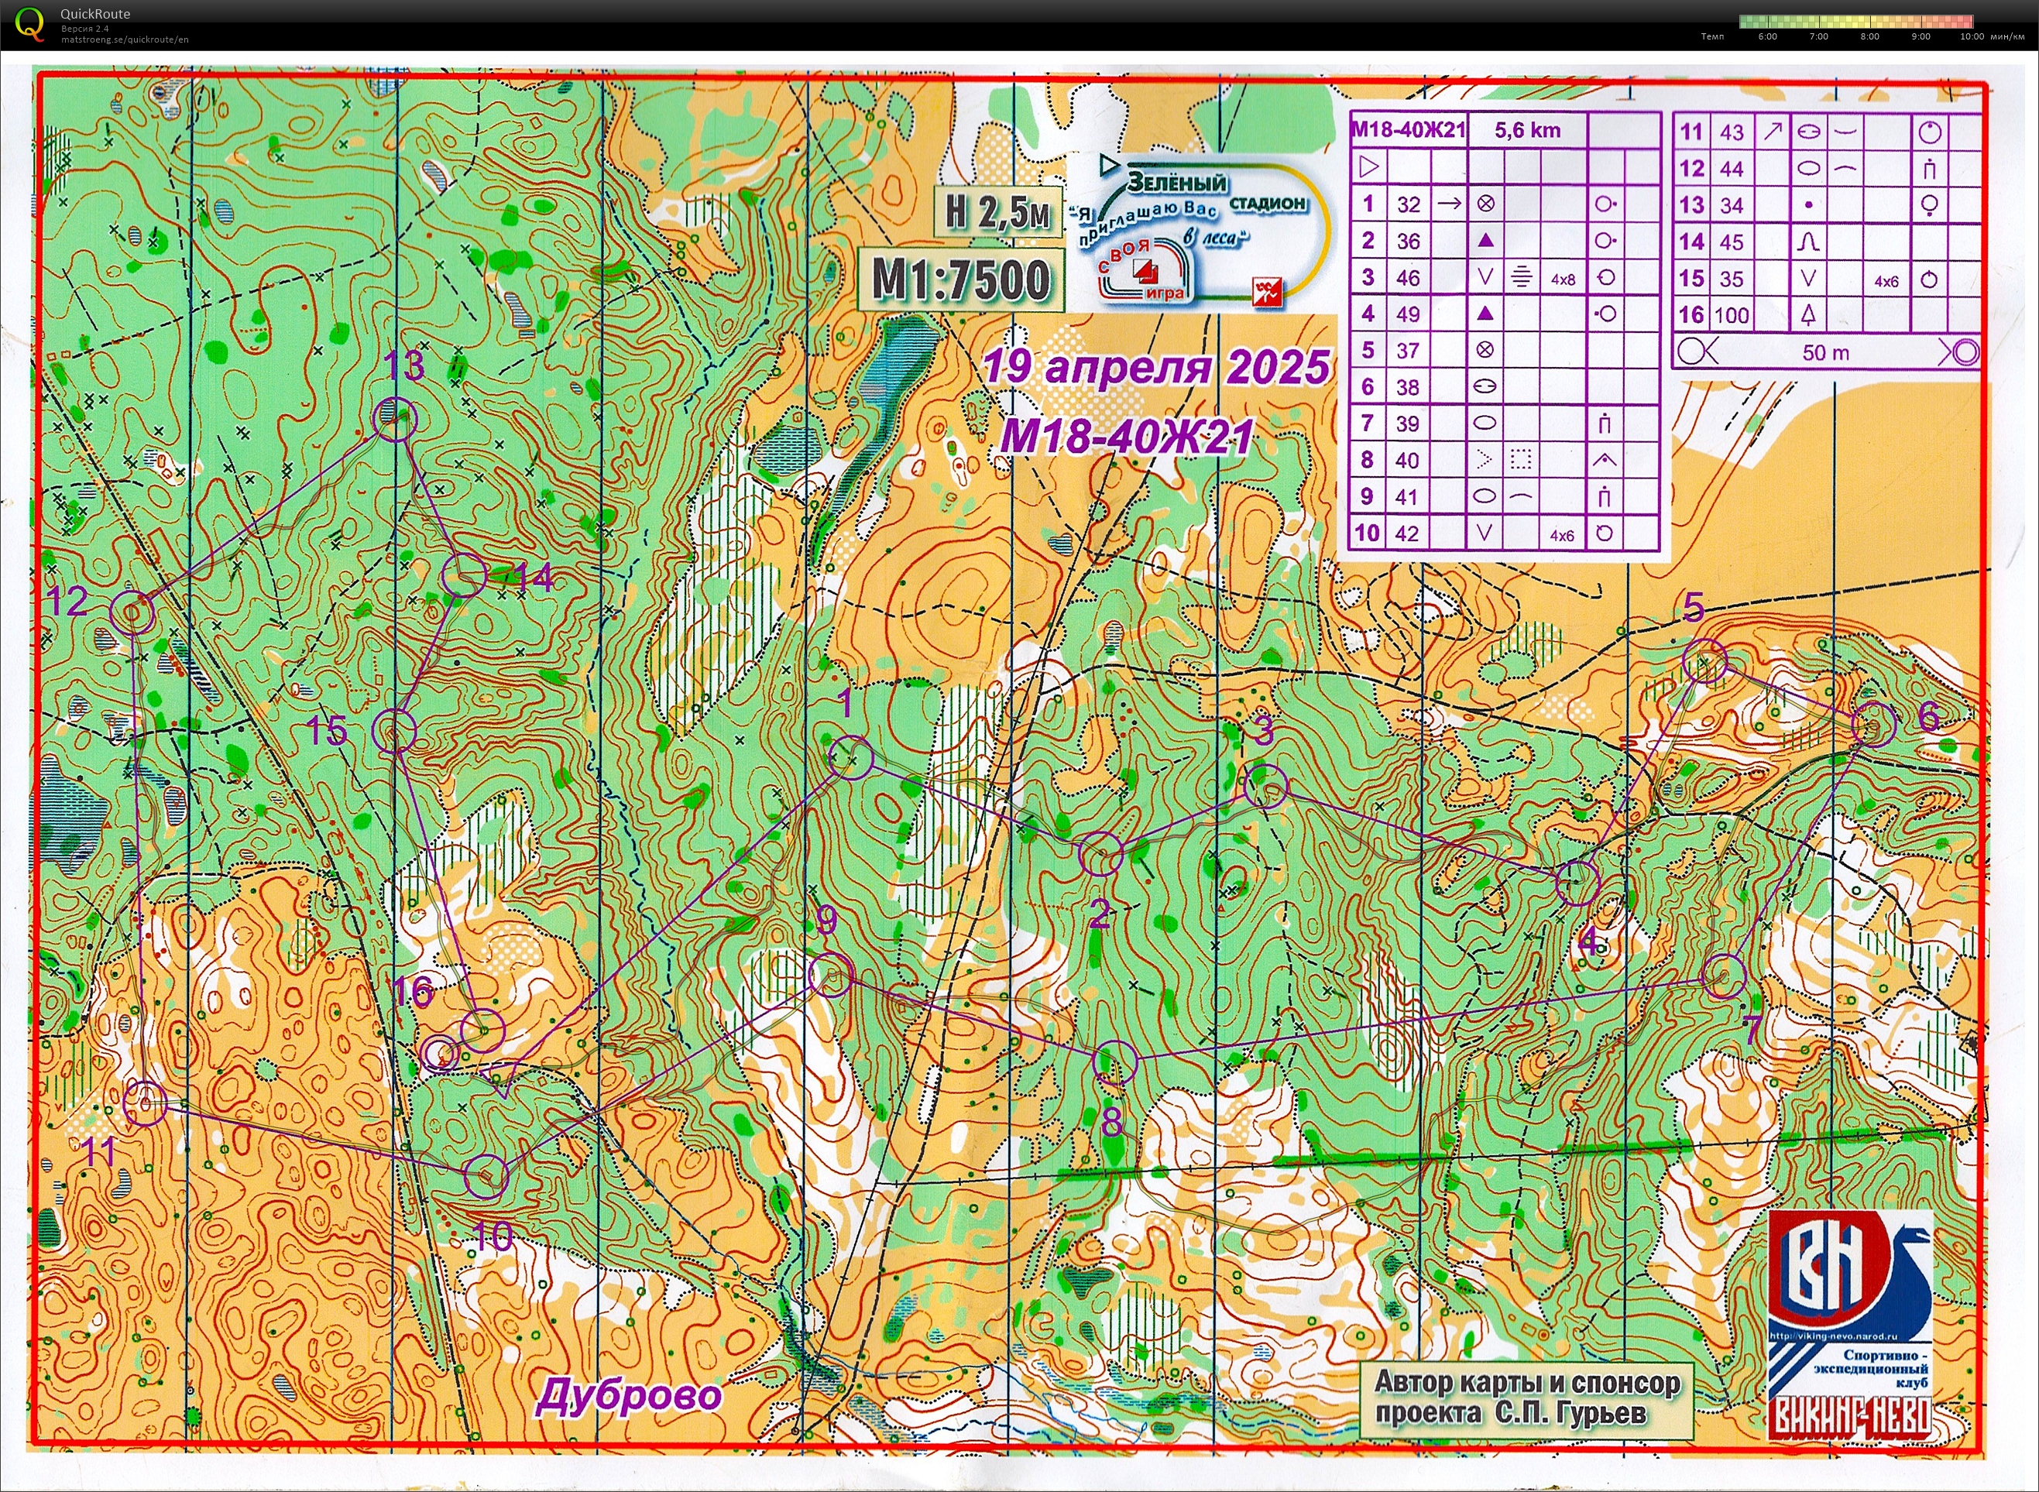Click the H 2,5м contour interval label
Screen dimensions: 2039x1492
click(997, 213)
